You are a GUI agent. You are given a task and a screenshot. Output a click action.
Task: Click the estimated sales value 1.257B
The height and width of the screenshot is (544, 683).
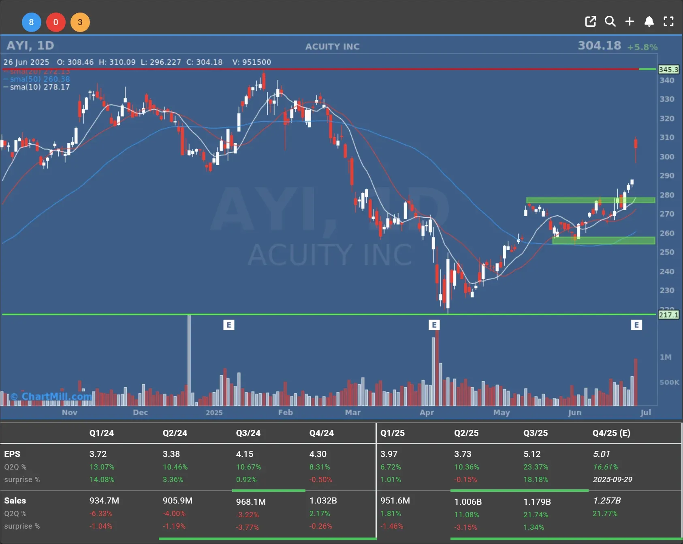pyautogui.click(x=607, y=501)
